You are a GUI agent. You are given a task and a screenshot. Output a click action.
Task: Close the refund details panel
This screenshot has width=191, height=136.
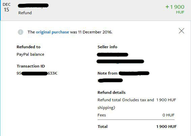pos(182,31)
